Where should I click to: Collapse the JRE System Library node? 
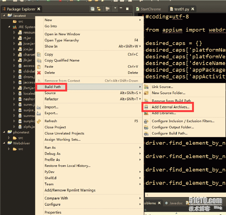tap(9, 27)
